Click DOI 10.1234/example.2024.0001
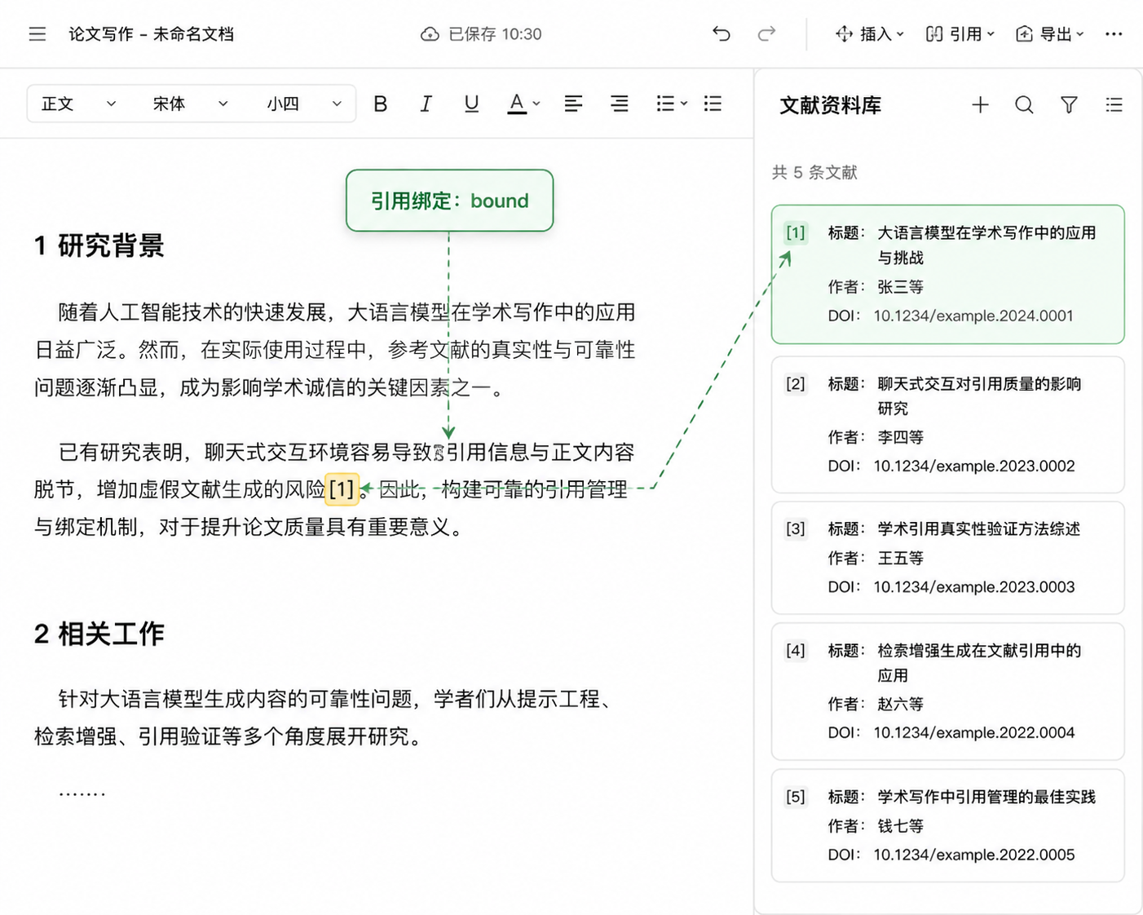Viewport: 1143px width, 915px height. pos(973,316)
